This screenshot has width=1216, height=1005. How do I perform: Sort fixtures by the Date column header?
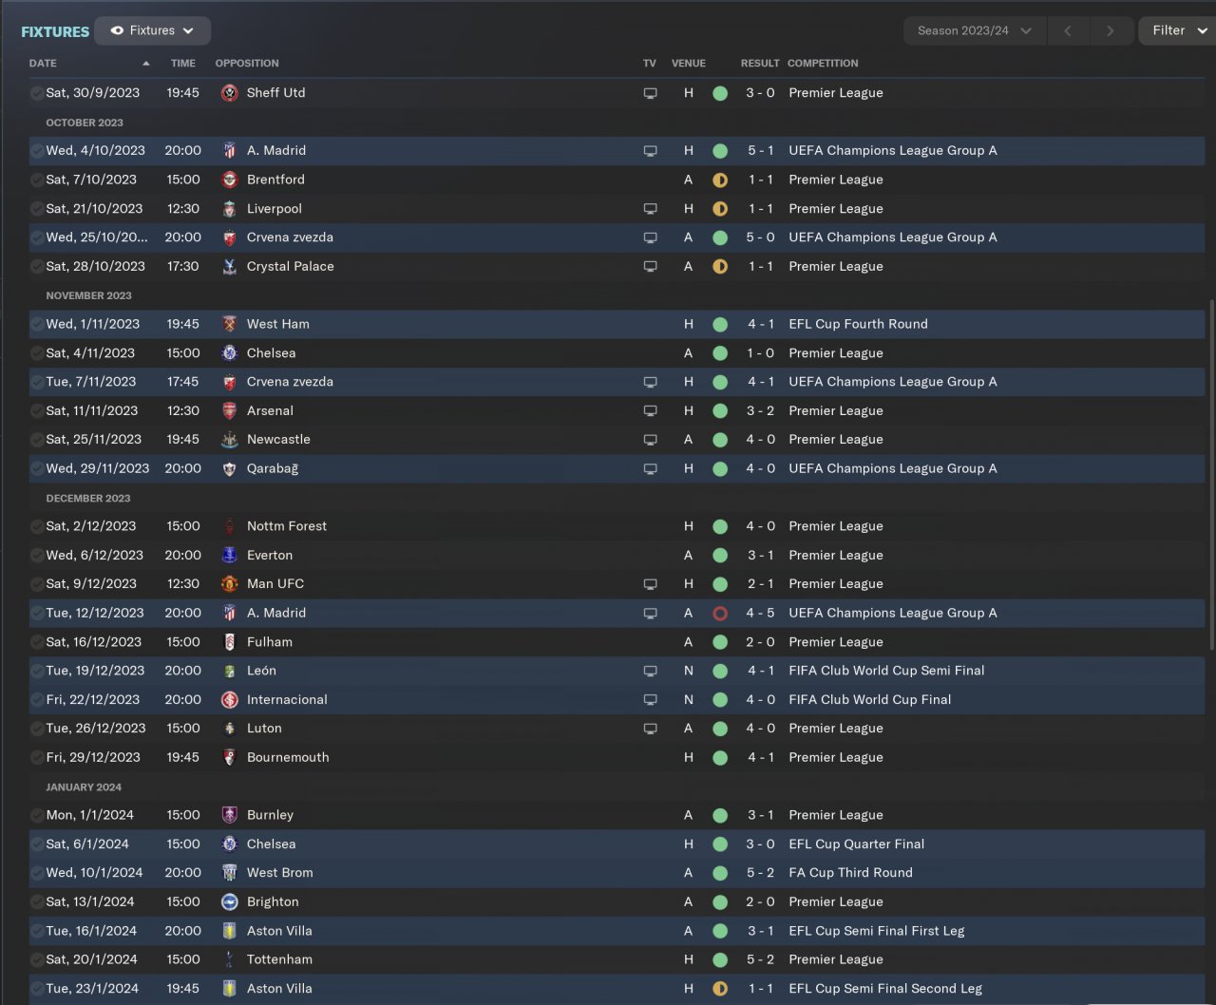(x=44, y=64)
